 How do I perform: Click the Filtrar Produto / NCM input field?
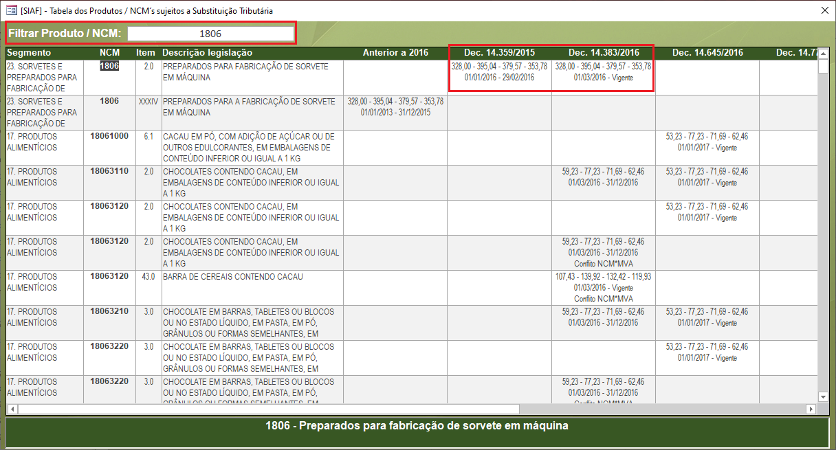point(210,34)
